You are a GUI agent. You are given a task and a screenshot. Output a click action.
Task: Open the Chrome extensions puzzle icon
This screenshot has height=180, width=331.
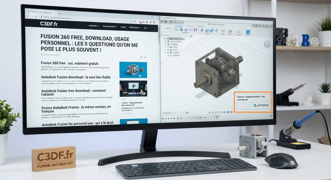147,22
